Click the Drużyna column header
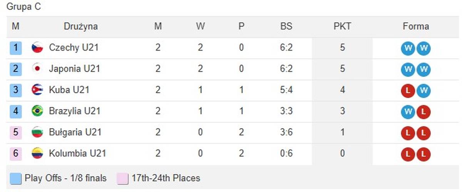Screen dimensions: 462x192 coord(80,27)
